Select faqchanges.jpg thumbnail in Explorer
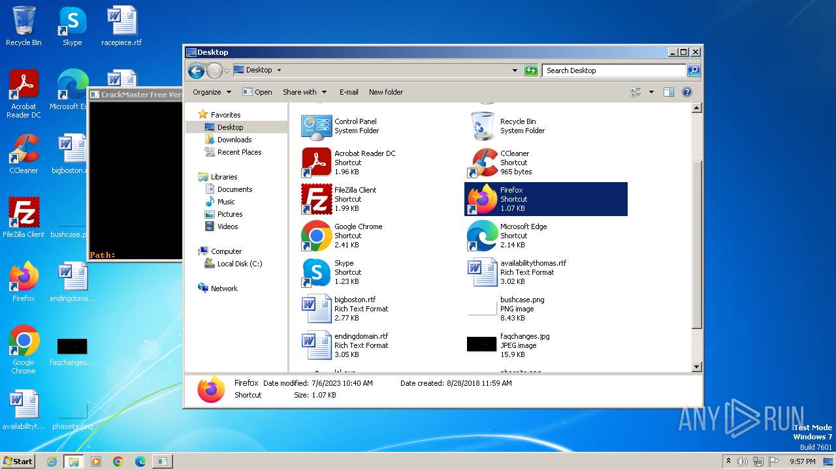This screenshot has width=836, height=470. [x=482, y=344]
